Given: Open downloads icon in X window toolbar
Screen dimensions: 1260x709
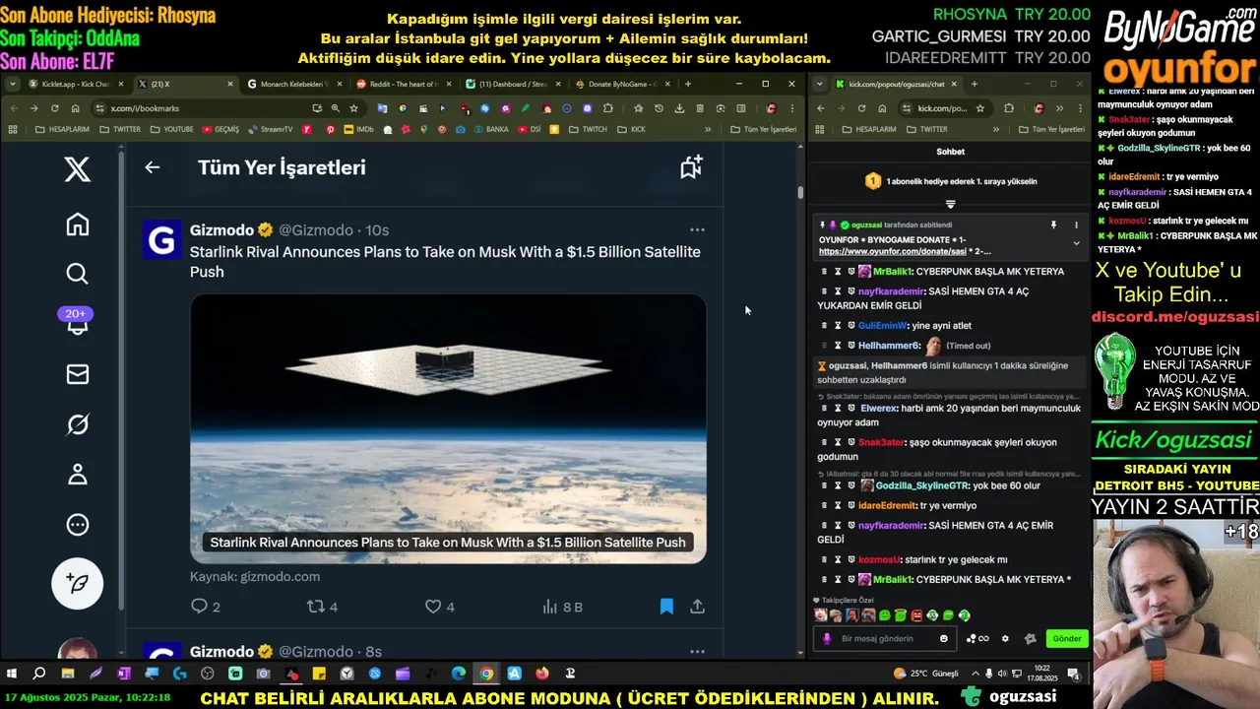Looking at the screenshot, I should 679,108.
